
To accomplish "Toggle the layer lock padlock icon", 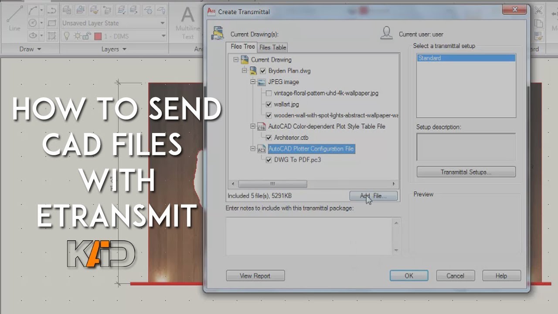I will click(x=87, y=36).
